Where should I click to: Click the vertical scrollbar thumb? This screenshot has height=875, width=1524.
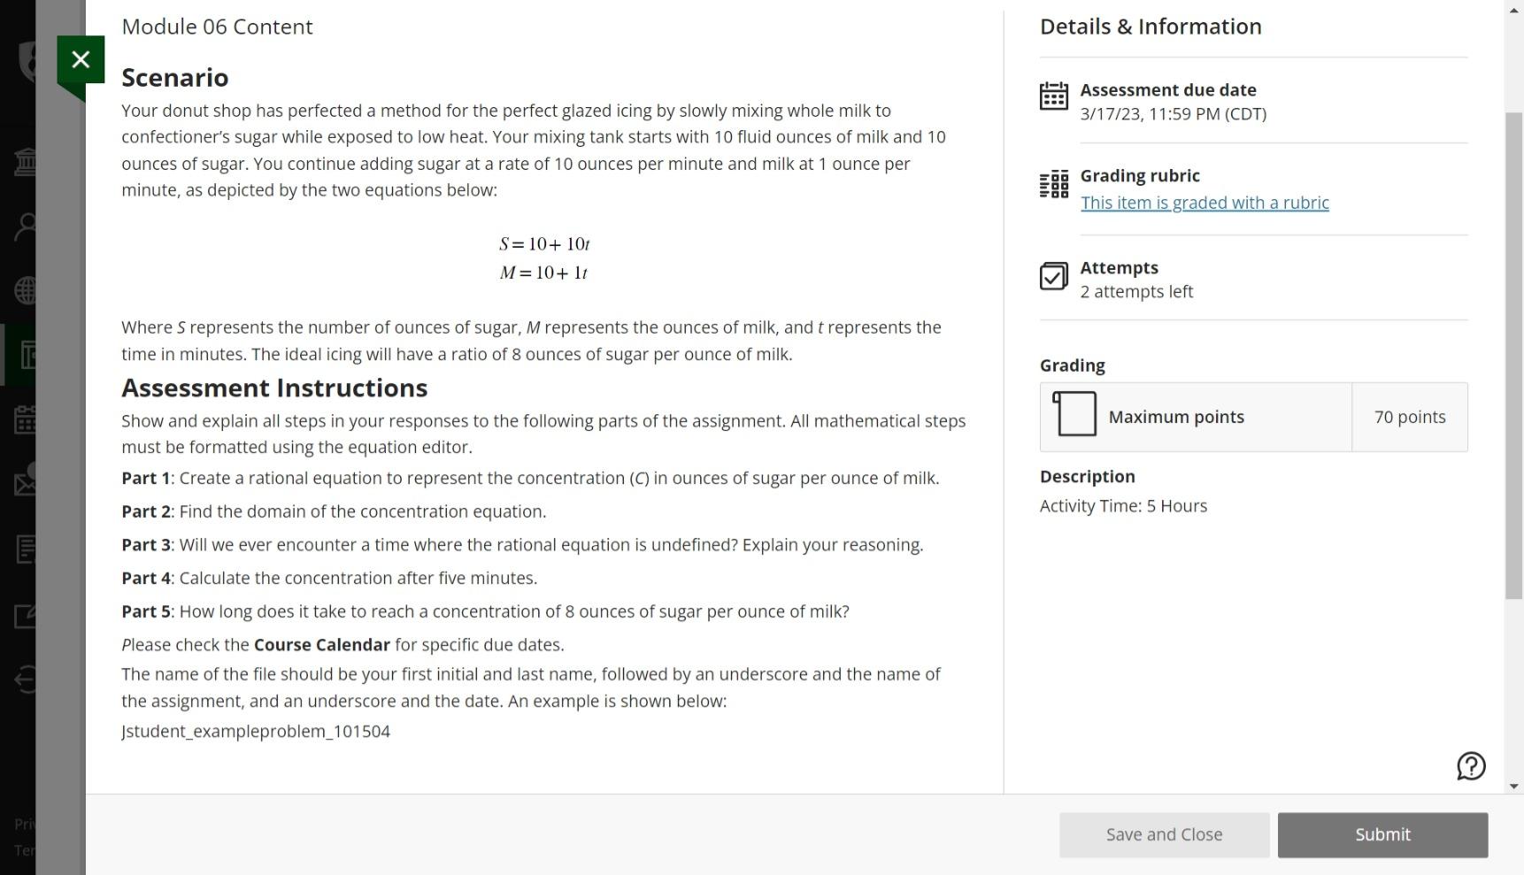(1513, 354)
